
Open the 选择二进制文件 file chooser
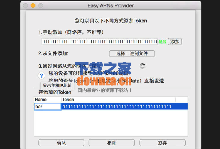[x=132, y=53]
